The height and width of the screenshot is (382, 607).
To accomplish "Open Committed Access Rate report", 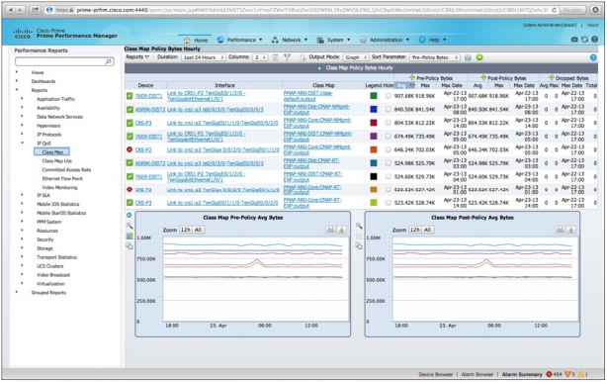I will click(66, 169).
